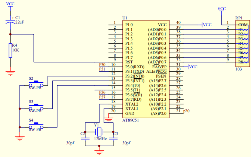Click the SW-PB label under S2
Viewport: 251px width, 157px height.
pyautogui.click(x=35, y=88)
